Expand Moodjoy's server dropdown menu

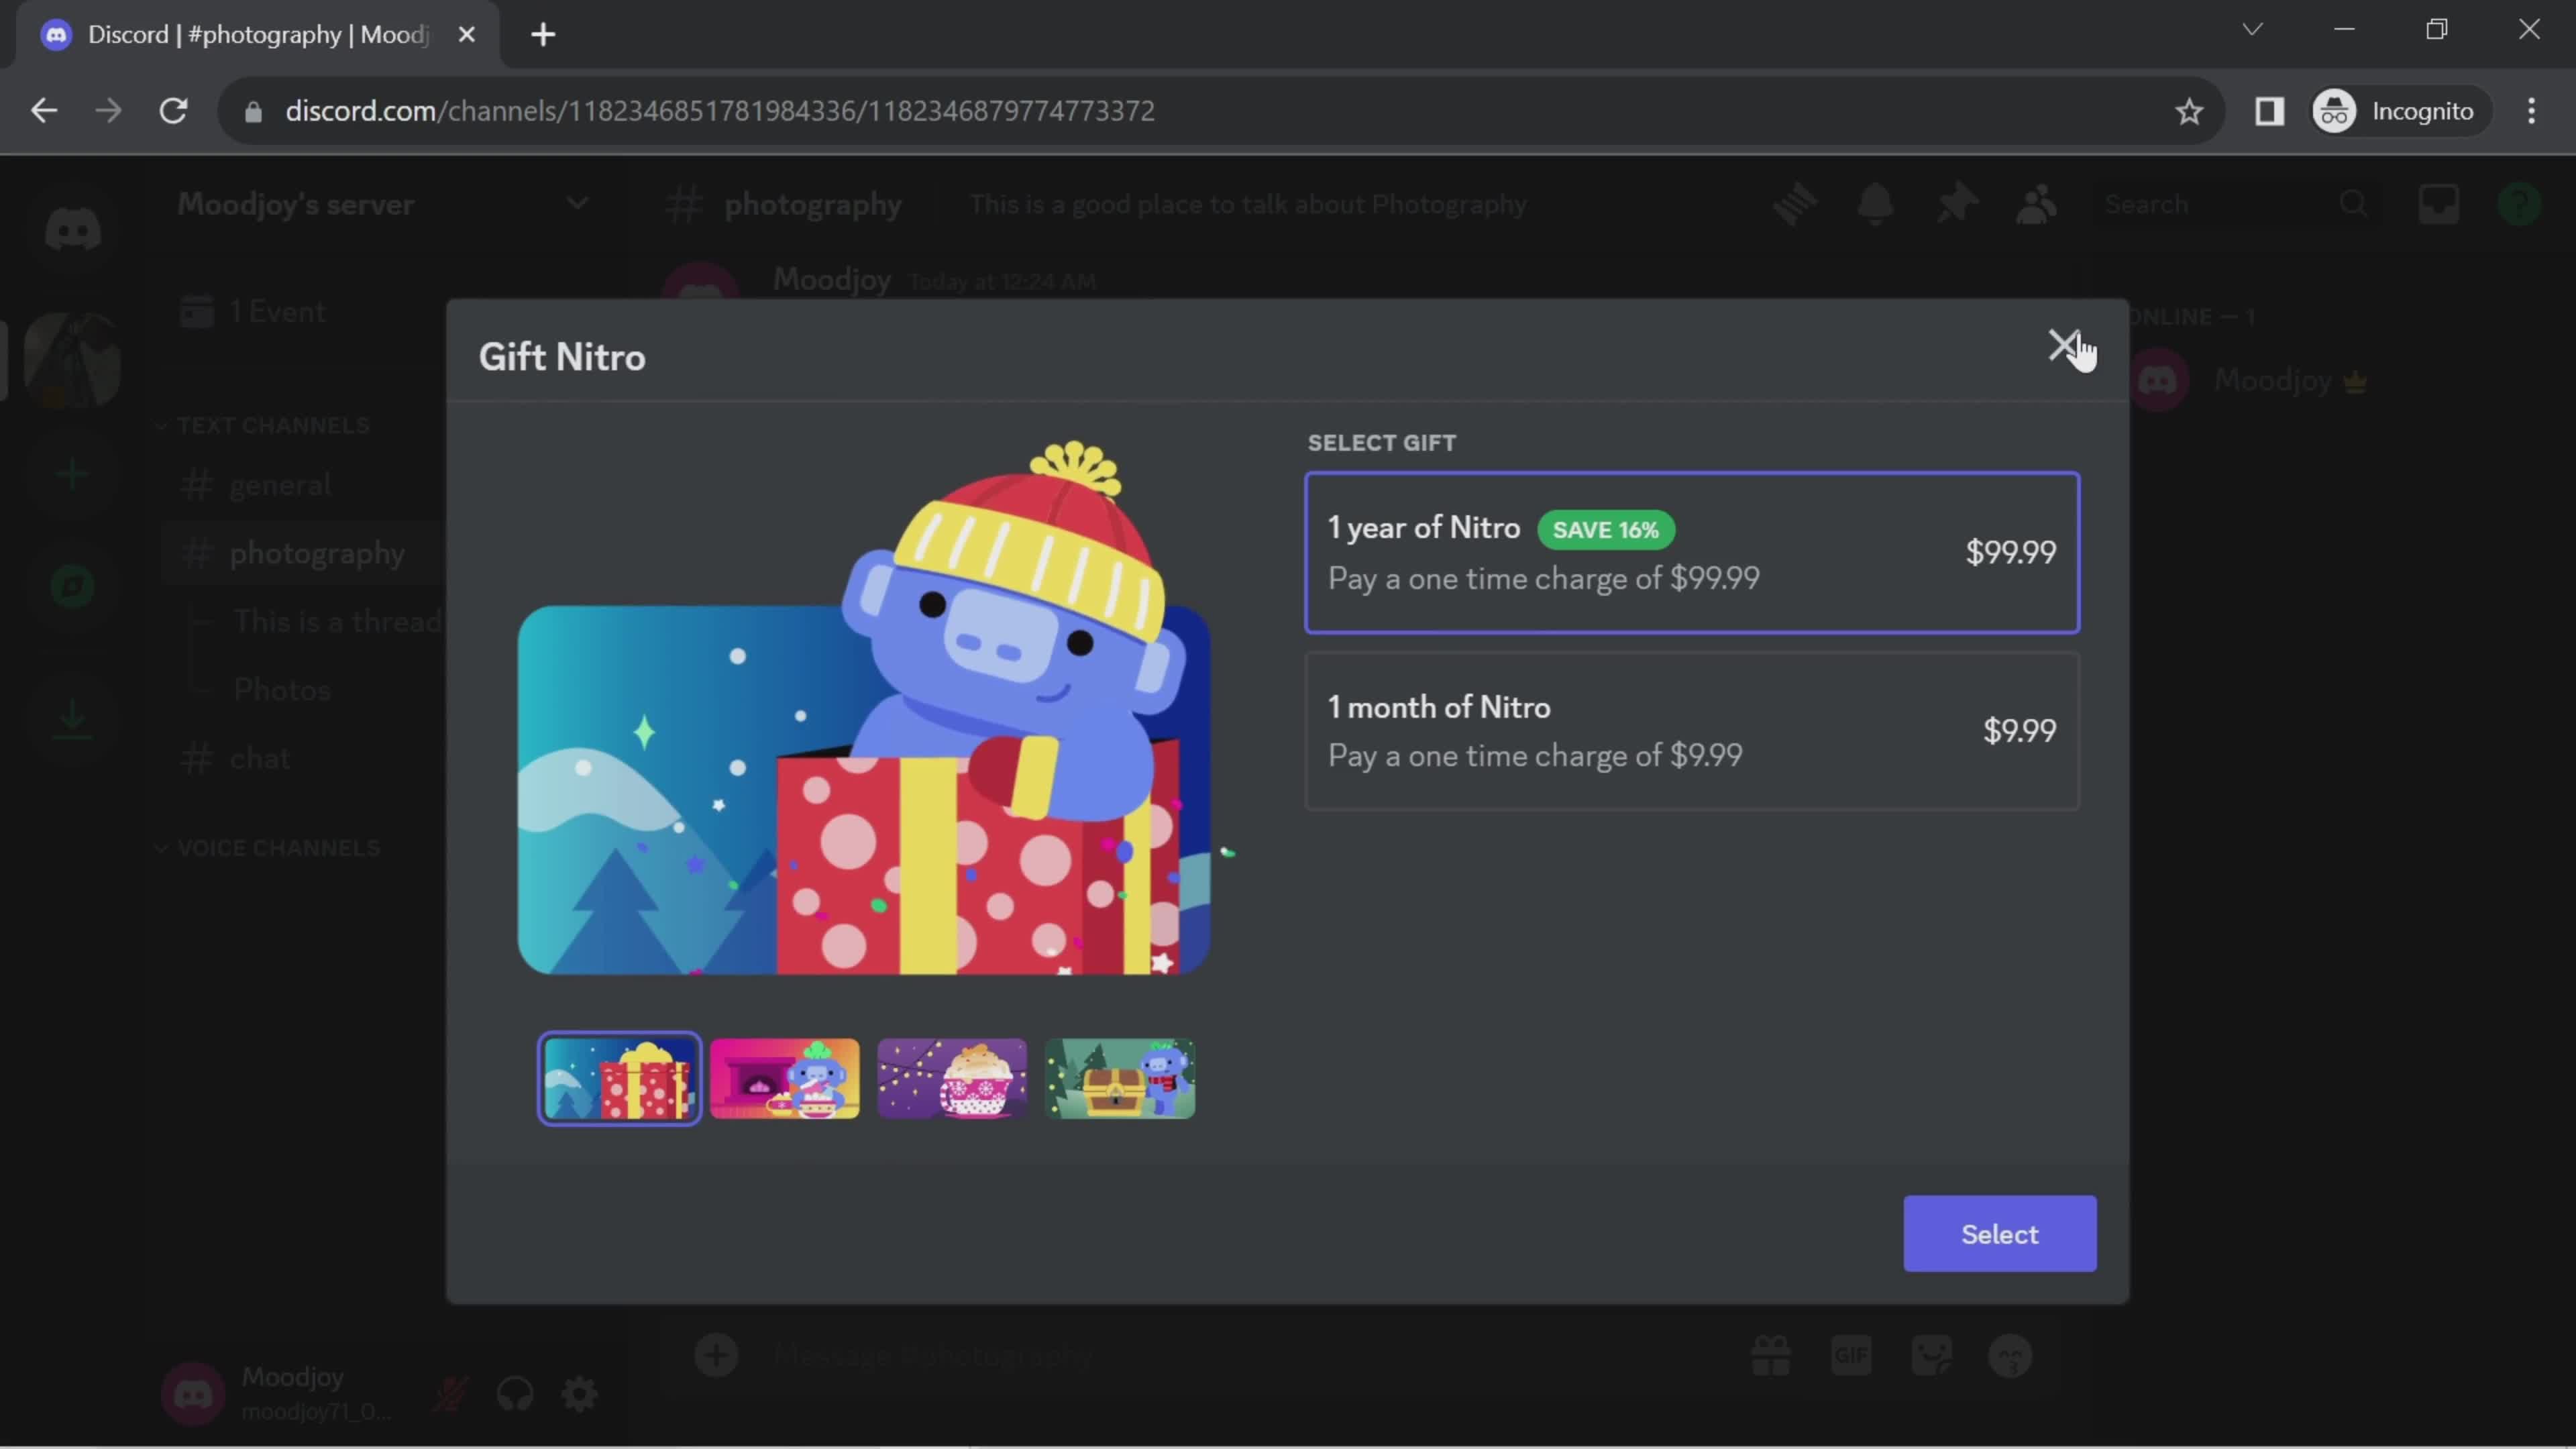pos(577,204)
